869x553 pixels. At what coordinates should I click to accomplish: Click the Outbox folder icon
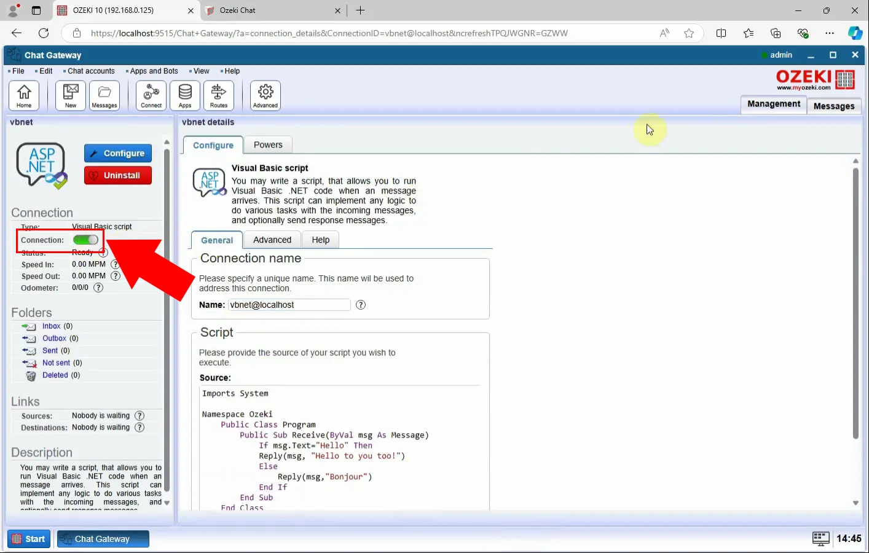(x=29, y=339)
